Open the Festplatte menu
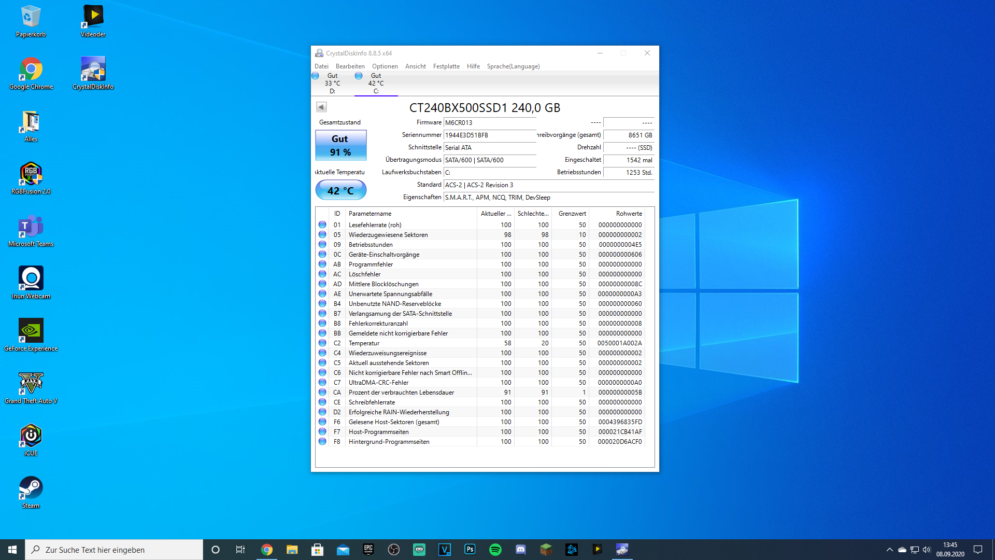 tap(446, 66)
